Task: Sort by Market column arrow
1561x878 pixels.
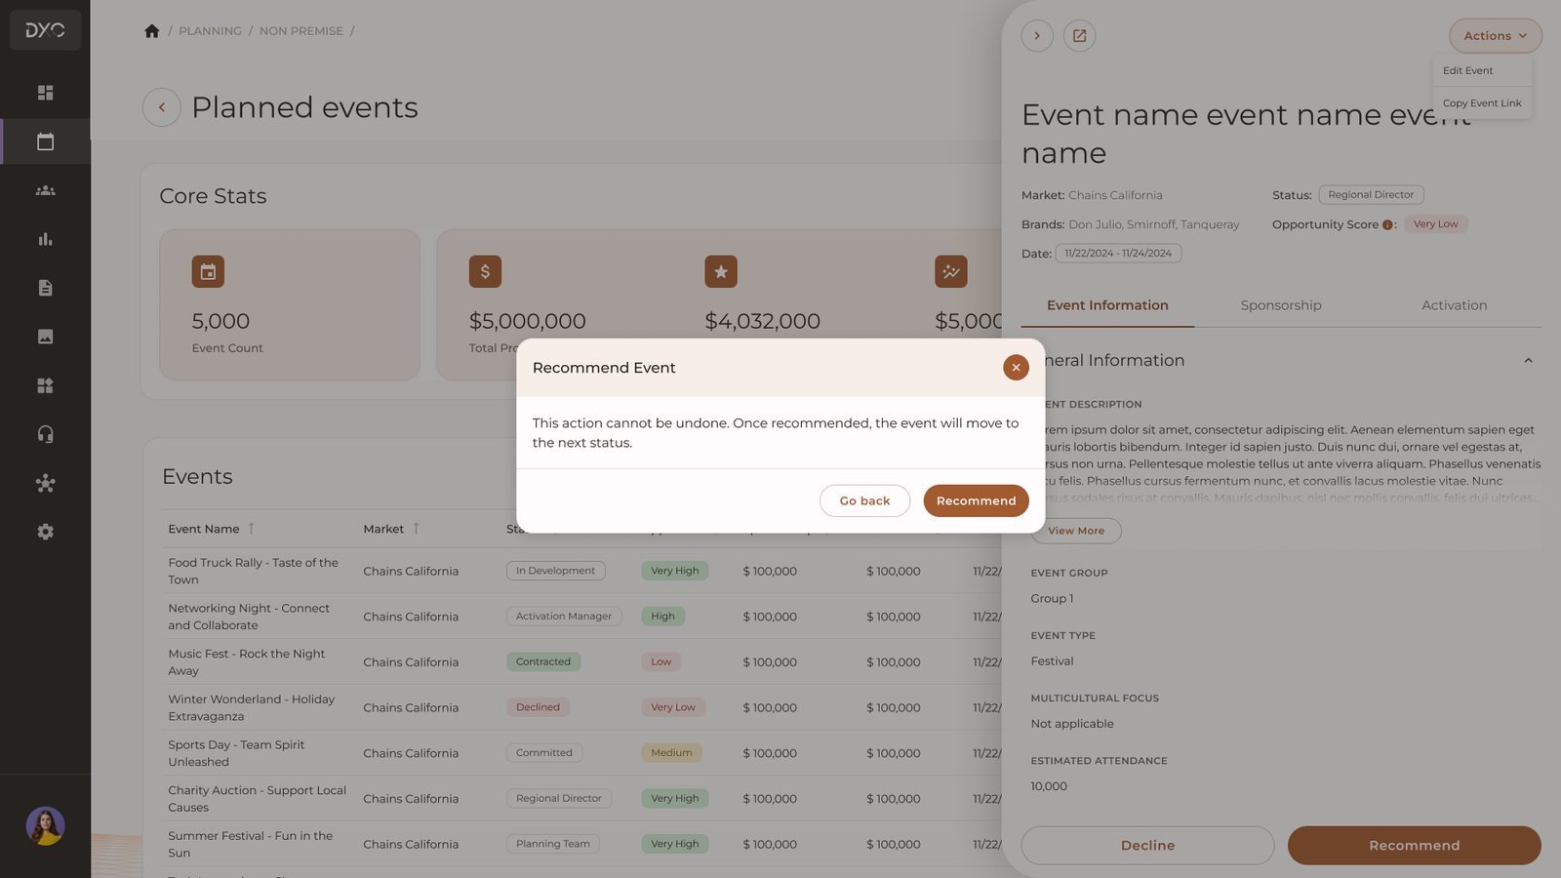Action: 416,528
